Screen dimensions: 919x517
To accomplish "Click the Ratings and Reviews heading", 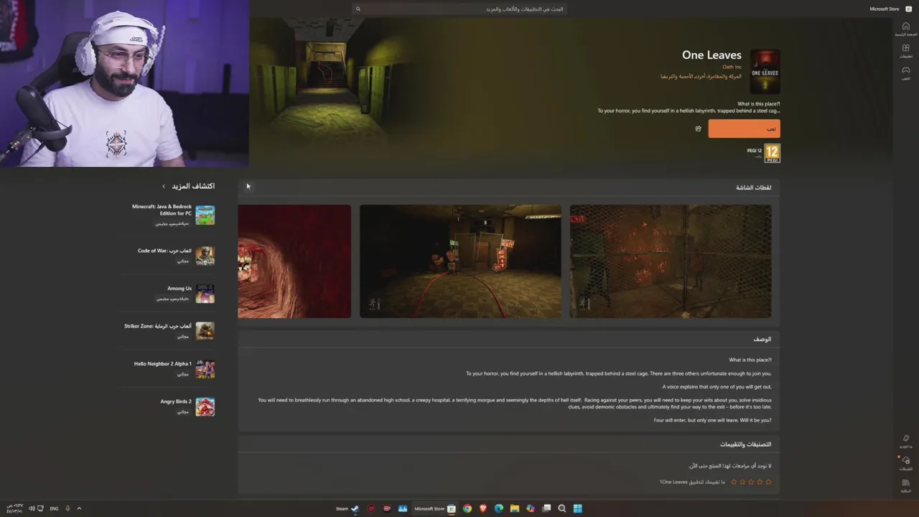I will coord(746,444).
